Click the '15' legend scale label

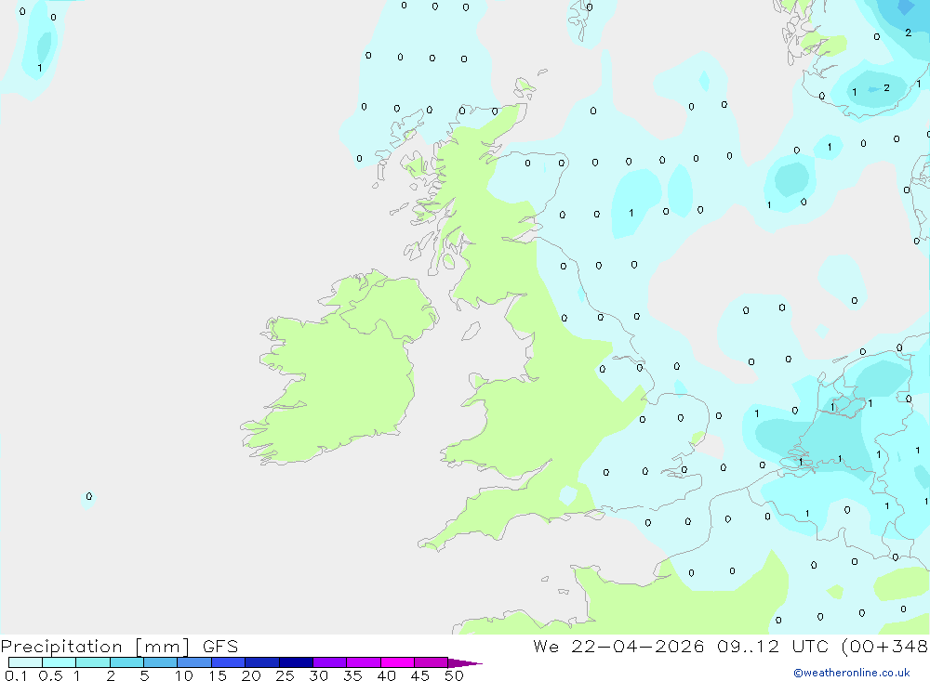pyautogui.click(x=217, y=675)
